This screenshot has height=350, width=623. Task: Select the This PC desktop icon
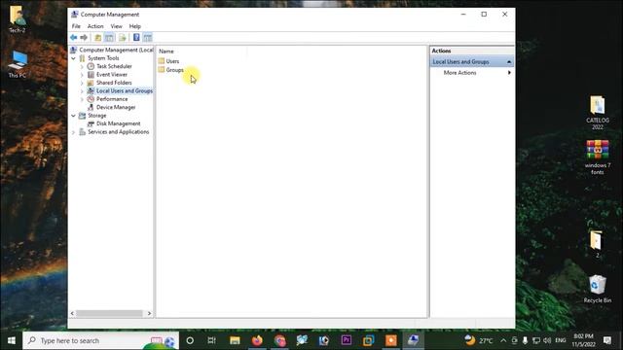pyautogui.click(x=18, y=63)
